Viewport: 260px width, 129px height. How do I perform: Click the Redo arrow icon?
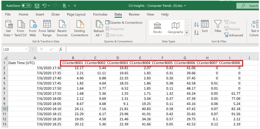[55, 6]
